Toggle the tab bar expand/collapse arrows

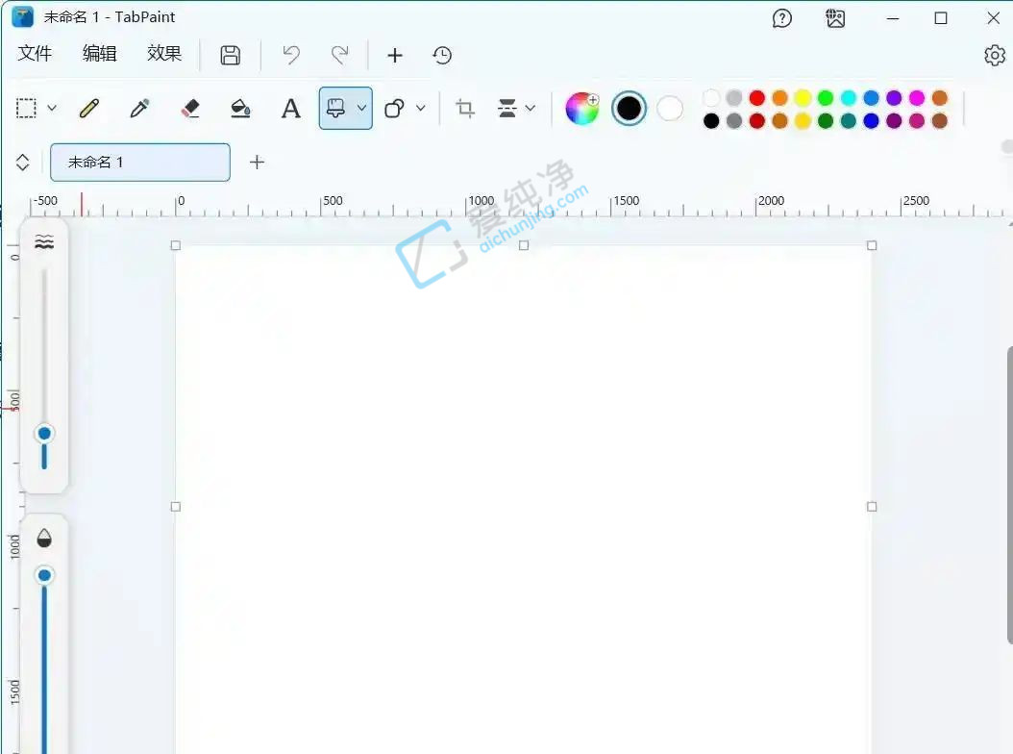23,163
